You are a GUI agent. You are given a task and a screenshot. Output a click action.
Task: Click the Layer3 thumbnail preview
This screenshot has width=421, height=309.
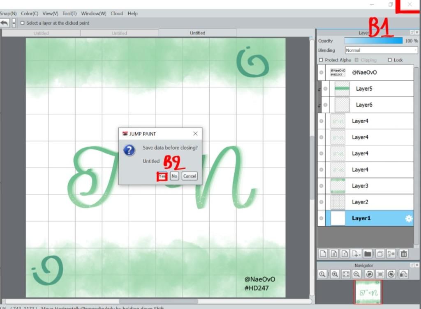click(338, 186)
